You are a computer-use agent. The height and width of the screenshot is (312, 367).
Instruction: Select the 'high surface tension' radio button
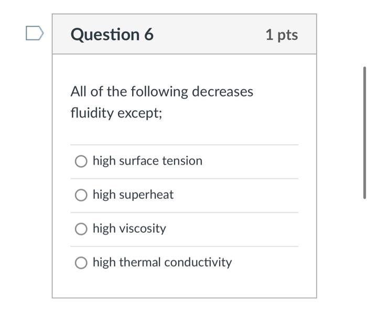pos(81,161)
